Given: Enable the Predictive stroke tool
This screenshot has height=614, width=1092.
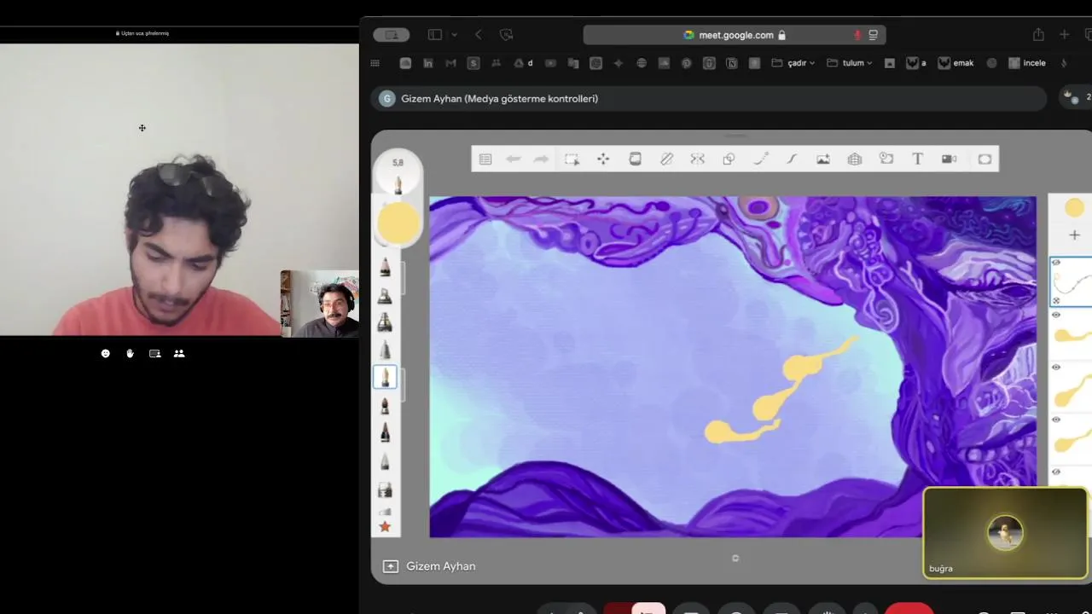Looking at the screenshot, I should tap(760, 159).
